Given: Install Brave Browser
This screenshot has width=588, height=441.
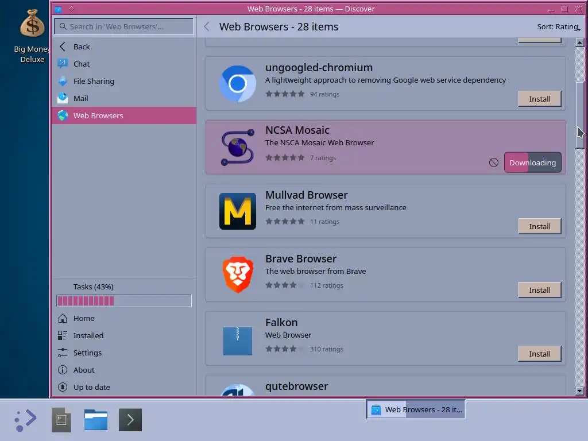Looking at the screenshot, I should (540, 290).
